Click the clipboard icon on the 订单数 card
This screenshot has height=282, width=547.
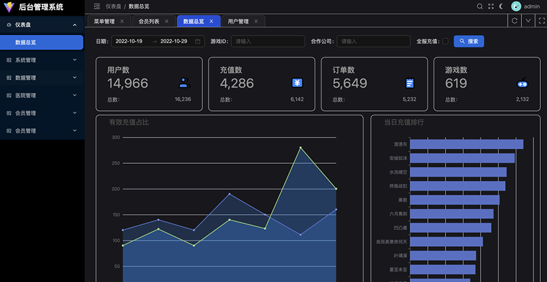(x=410, y=83)
